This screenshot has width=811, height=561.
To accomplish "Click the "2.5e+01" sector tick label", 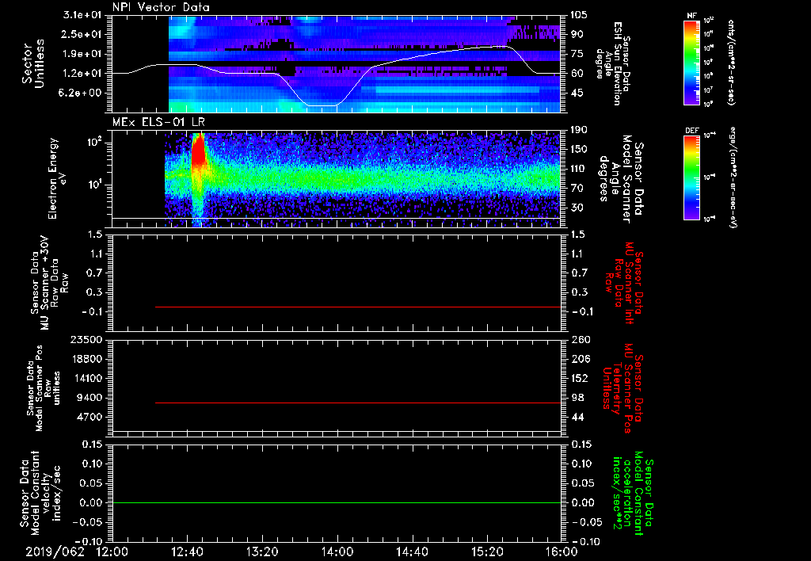I will 82,34.
